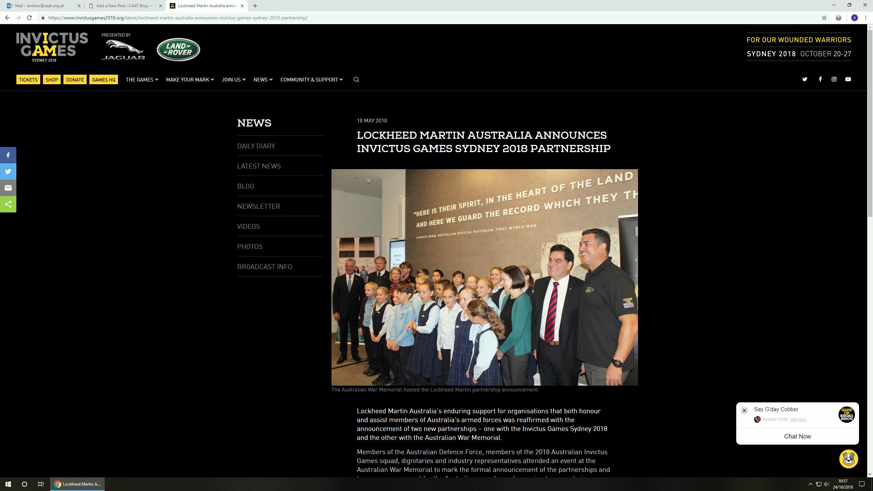
Task: Open the site search magnifier icon
Action: coord(356,79)
